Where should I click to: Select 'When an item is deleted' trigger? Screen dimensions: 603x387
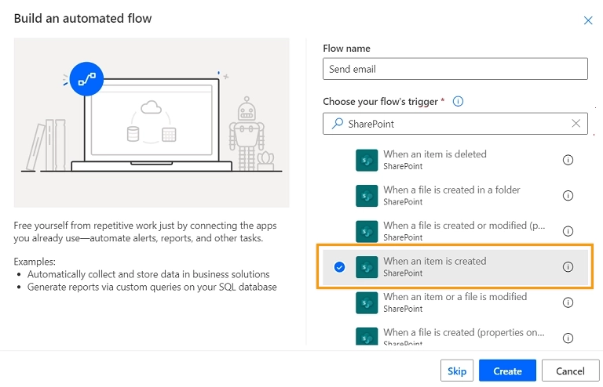(x=455, y=160)
